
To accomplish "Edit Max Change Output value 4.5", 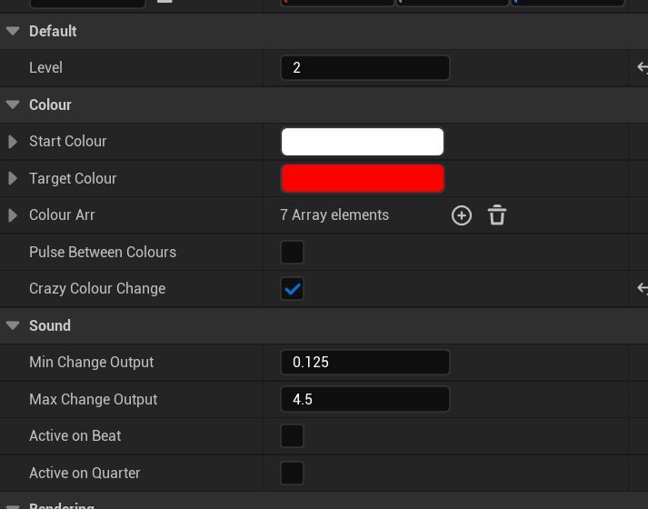I will coord(365,399).
